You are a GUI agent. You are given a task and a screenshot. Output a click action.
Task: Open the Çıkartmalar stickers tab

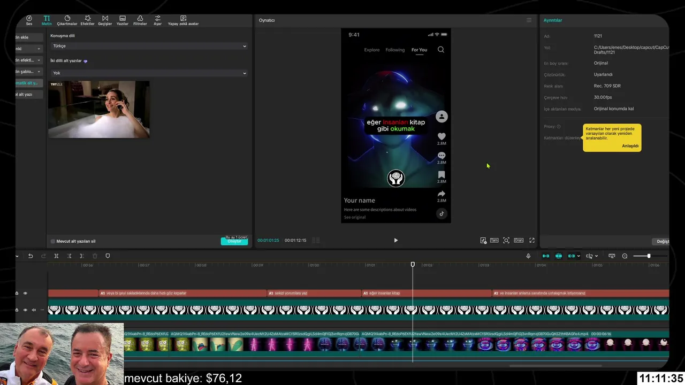coord(67,20)
